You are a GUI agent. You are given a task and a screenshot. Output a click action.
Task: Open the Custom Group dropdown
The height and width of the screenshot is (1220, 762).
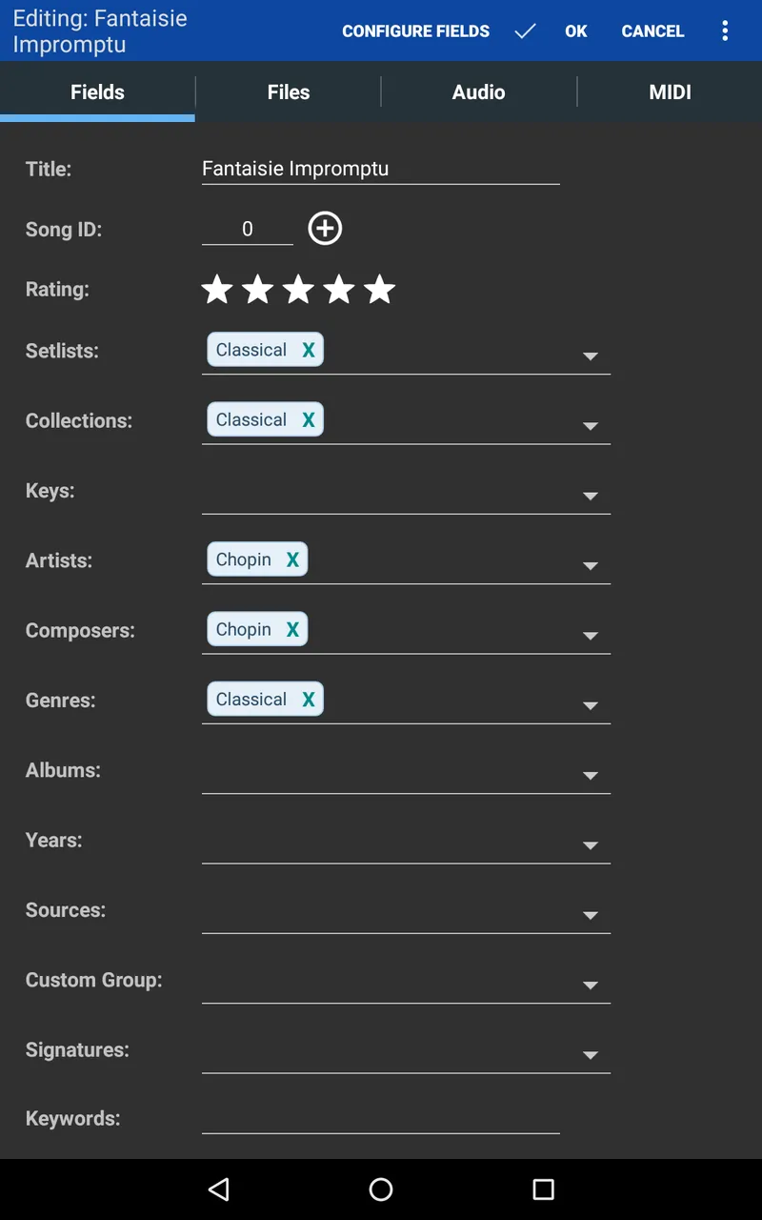pyautogui.click(x=591, y=985)
